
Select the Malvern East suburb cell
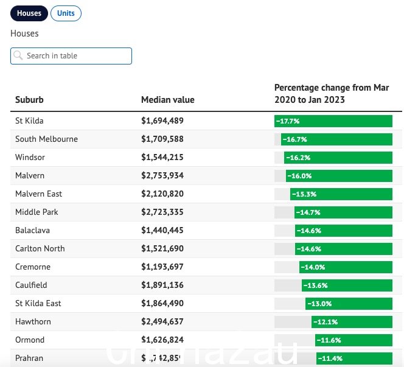[x=39, y=194]
